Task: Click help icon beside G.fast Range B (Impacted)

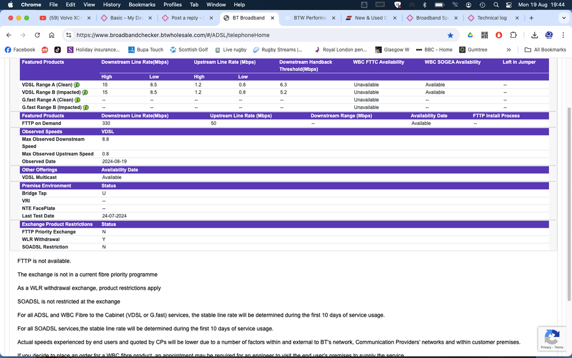Action: (85, 107)
